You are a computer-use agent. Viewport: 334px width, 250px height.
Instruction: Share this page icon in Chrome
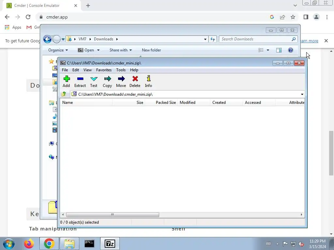[x=282, y=17]
